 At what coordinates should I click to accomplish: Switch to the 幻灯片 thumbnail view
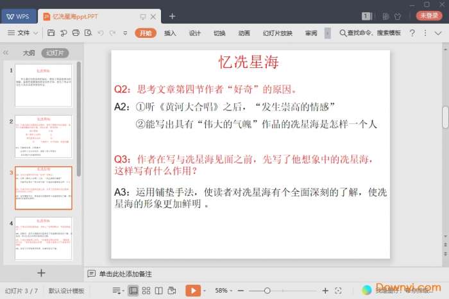(x=55, y=53)
